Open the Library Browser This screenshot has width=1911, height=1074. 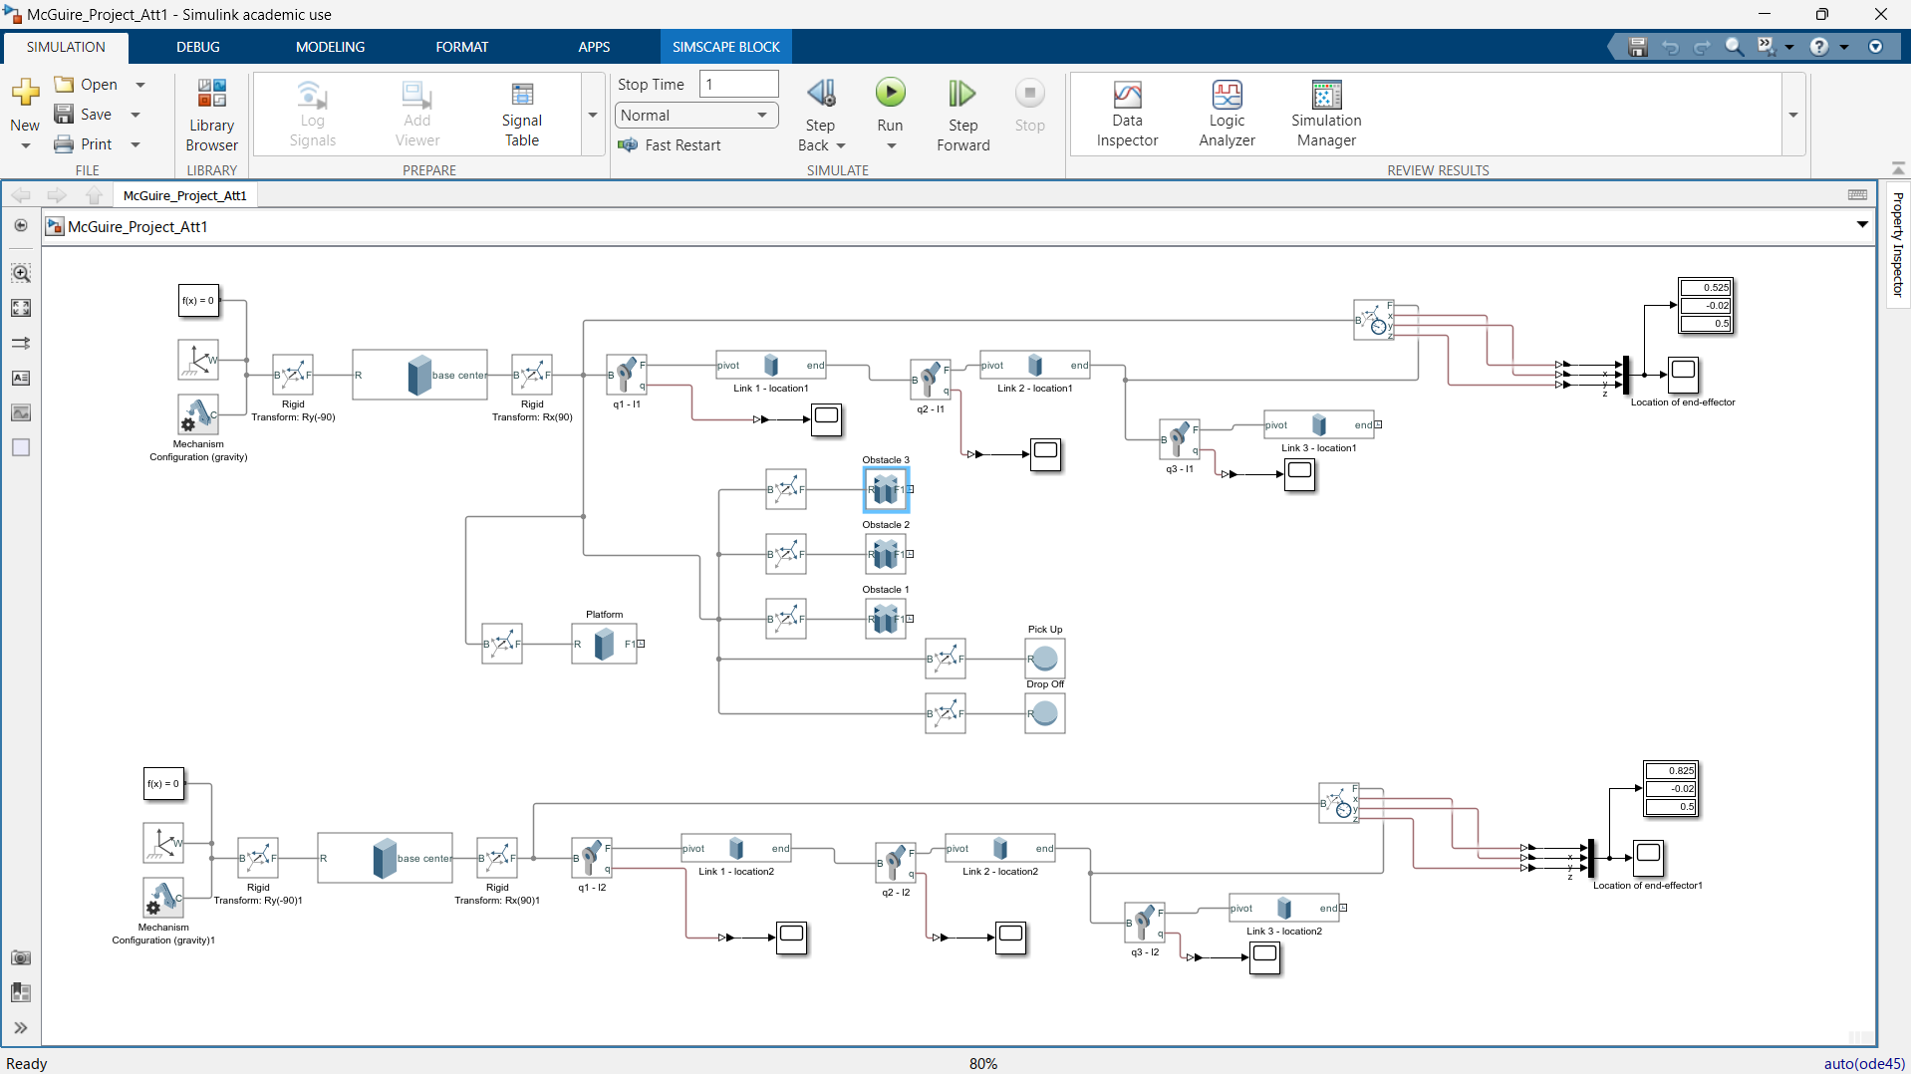(211, 115)
